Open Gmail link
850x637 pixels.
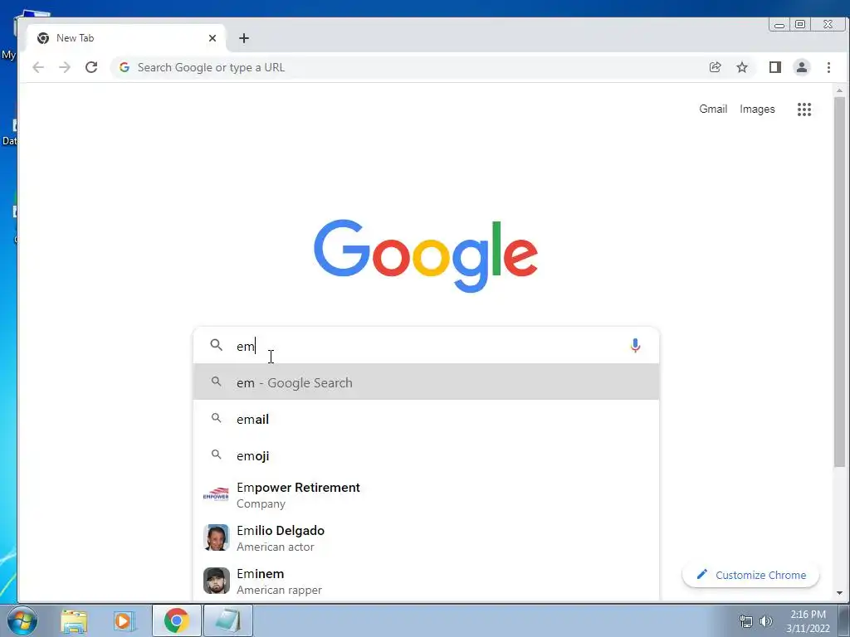pos(713,109)
